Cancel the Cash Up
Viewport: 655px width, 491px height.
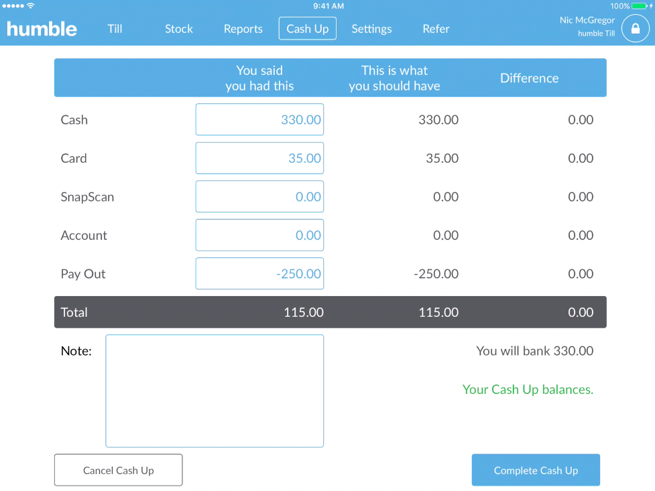point(118,470)
